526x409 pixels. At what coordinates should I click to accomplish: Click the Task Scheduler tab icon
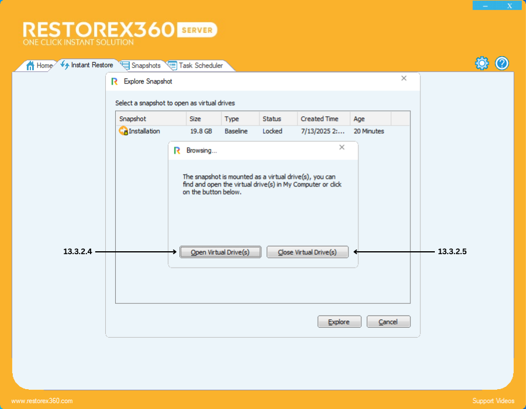[172, 65]
